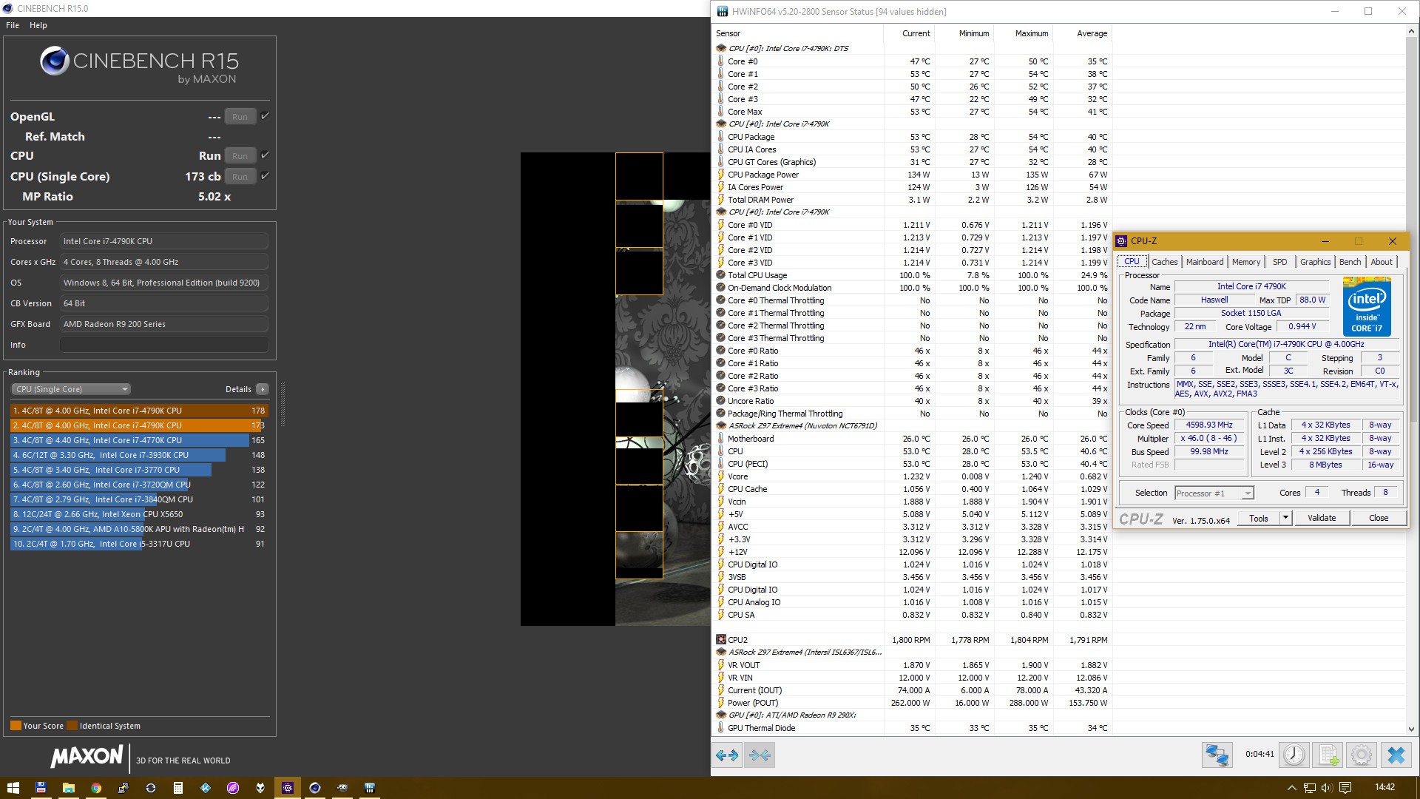This screenshot has height=799, width=1420.
Task: Open Cinebench Help menu
Action: click(38, 25)
